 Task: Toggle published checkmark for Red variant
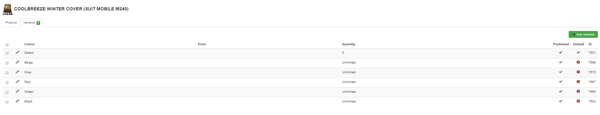[x=561, y=82]
